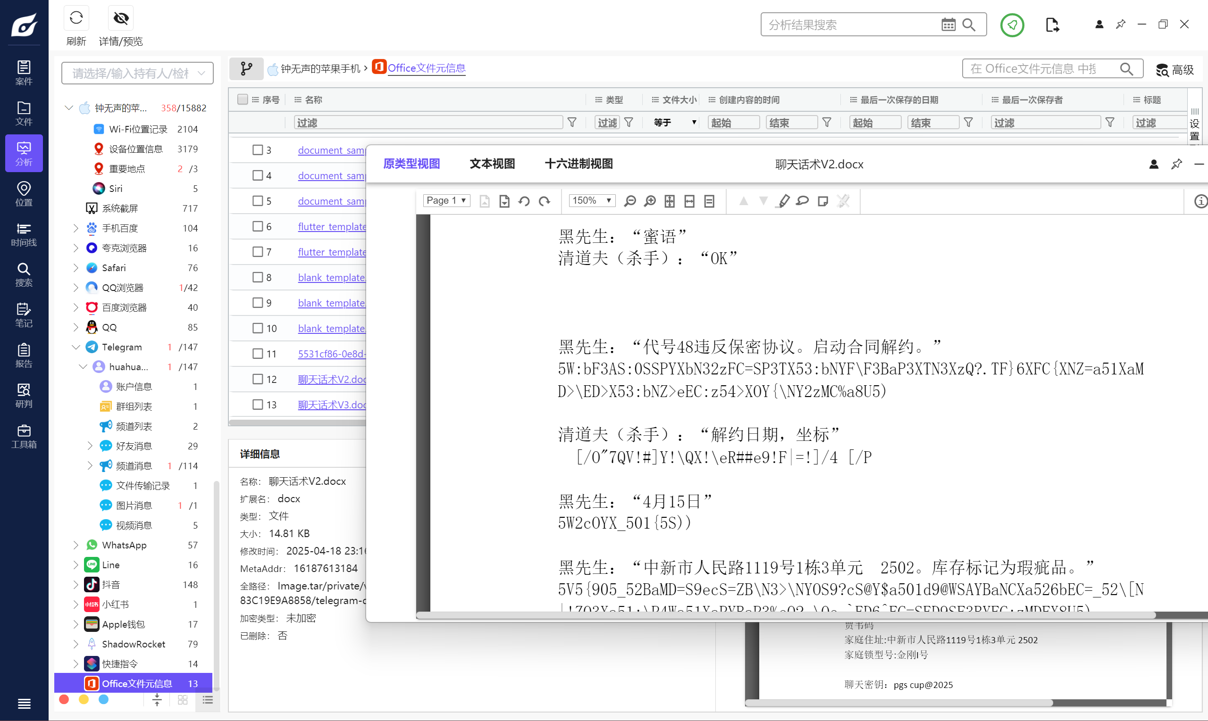This screenshot has height=721, width=1208.
Task: Open the 案件 sidebar section
Action: click(24, 73)
